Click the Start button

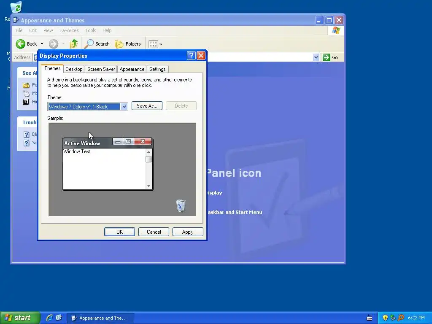(20, 318)
